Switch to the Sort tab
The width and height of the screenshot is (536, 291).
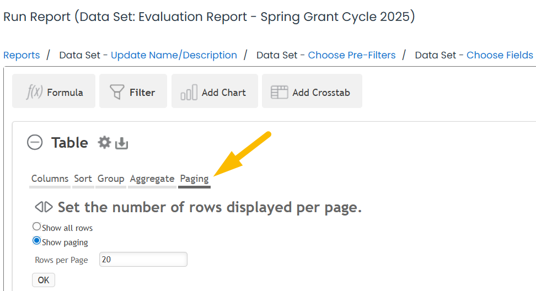click(83, 179)
